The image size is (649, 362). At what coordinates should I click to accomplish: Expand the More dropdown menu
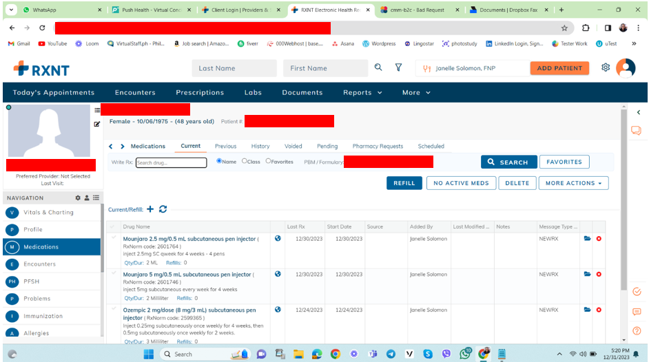tap(416, 93)
